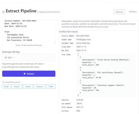This screenshot has width=139, height=114.
Task: Load the Email sample document
Action: pyautogui.click(x=7, y=86)
